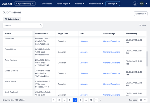Open General Donations for Linda Daniels
Viewport: 150px width, 103px height.
tap(111, 73)
